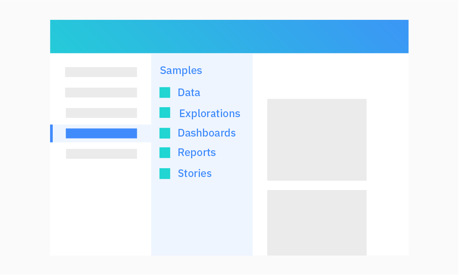Image resolution: width=459 pixels, height=275 pixels.
Task: Click the teal-to-blue gradient header bar
Action: [229, 37]
